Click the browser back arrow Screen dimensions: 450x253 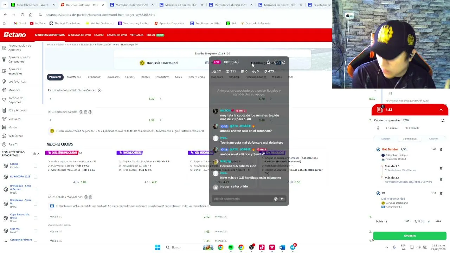point(5,15)
